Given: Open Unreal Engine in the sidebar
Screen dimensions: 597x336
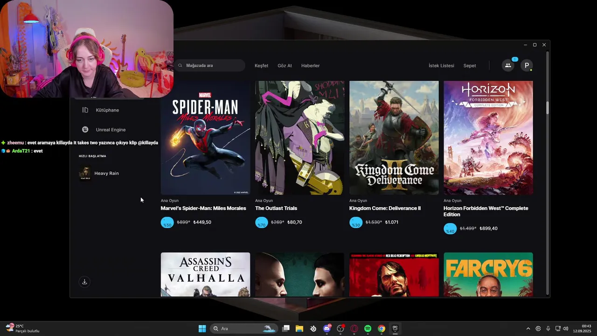Looking at the screenshot, I should (111, 130).
